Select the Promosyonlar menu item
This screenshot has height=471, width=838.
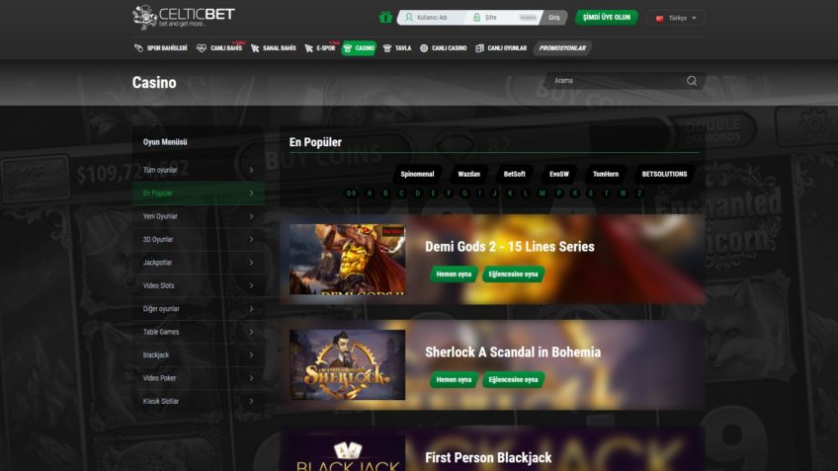pyautogui.click(x=562, y=48)
